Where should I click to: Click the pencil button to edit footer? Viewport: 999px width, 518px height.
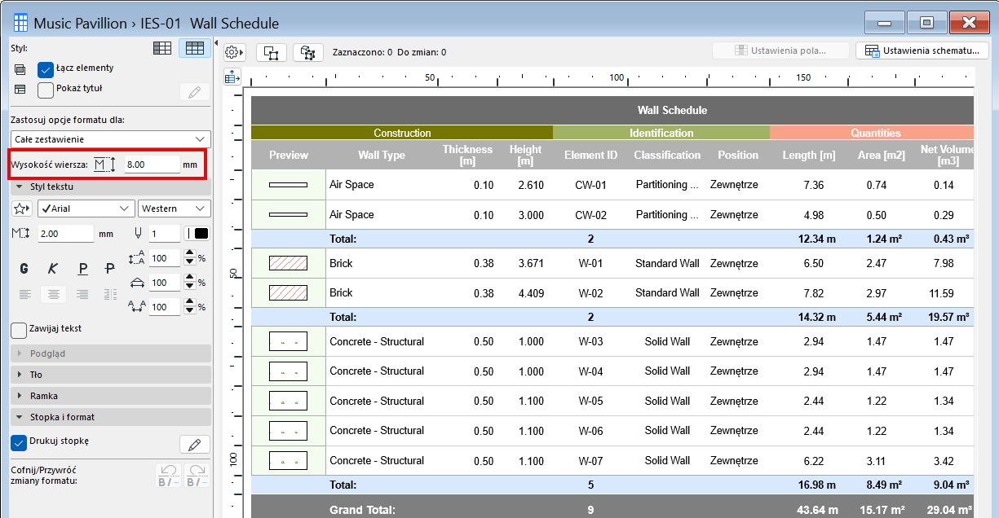(194, 444)
